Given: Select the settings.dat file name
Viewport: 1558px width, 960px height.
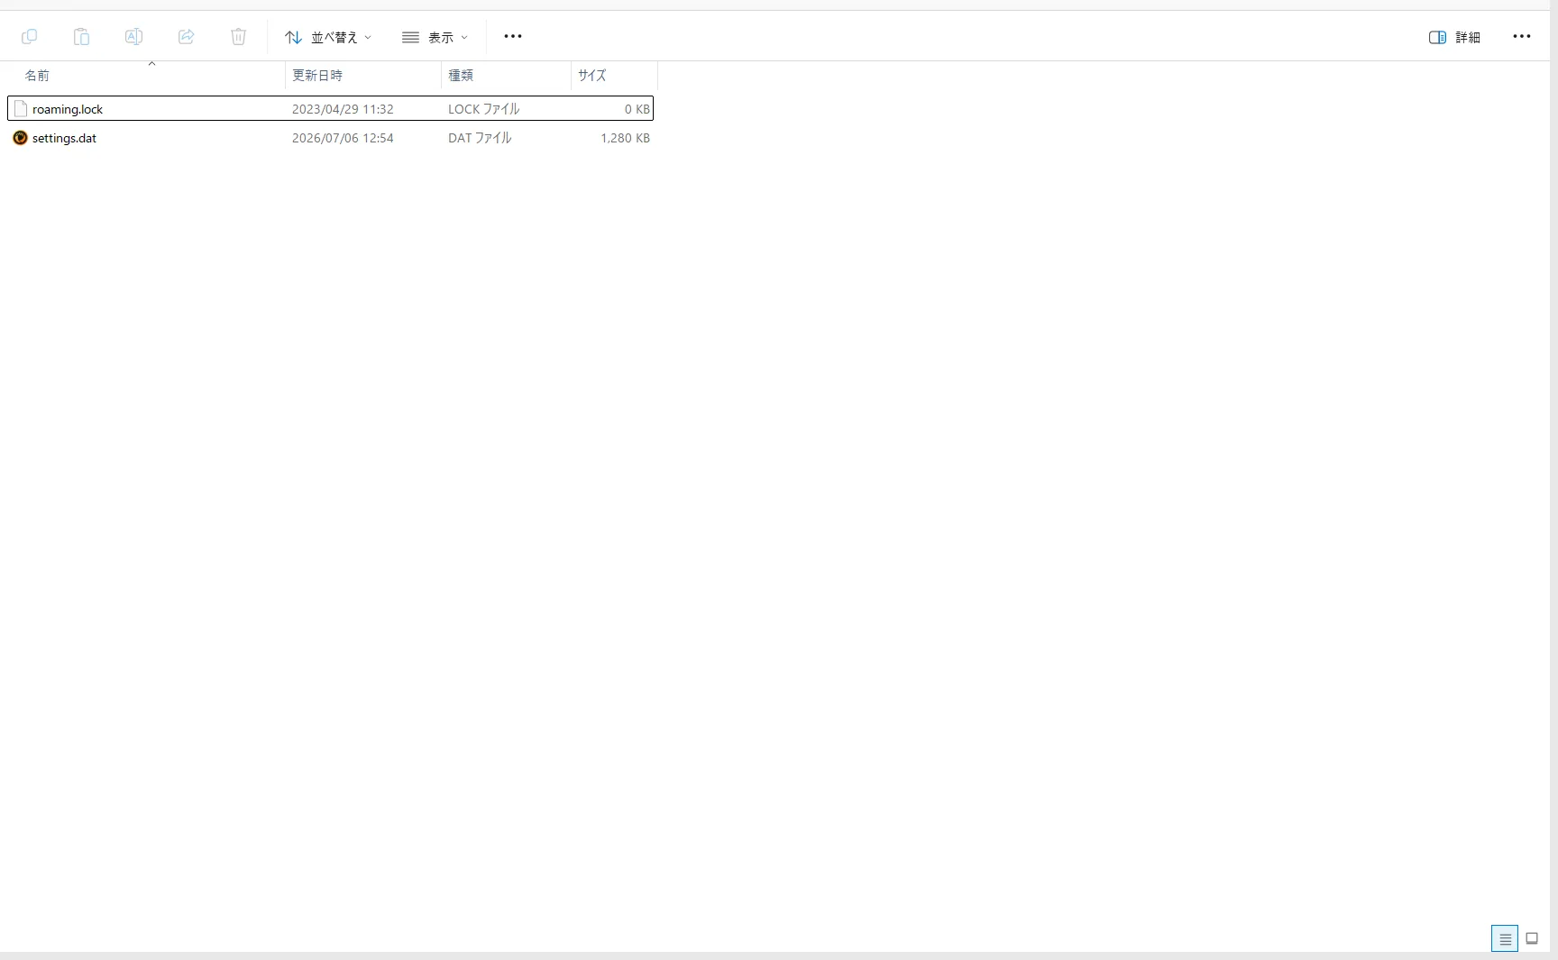Looking at the screenshot, I should (x=64, y=138).
